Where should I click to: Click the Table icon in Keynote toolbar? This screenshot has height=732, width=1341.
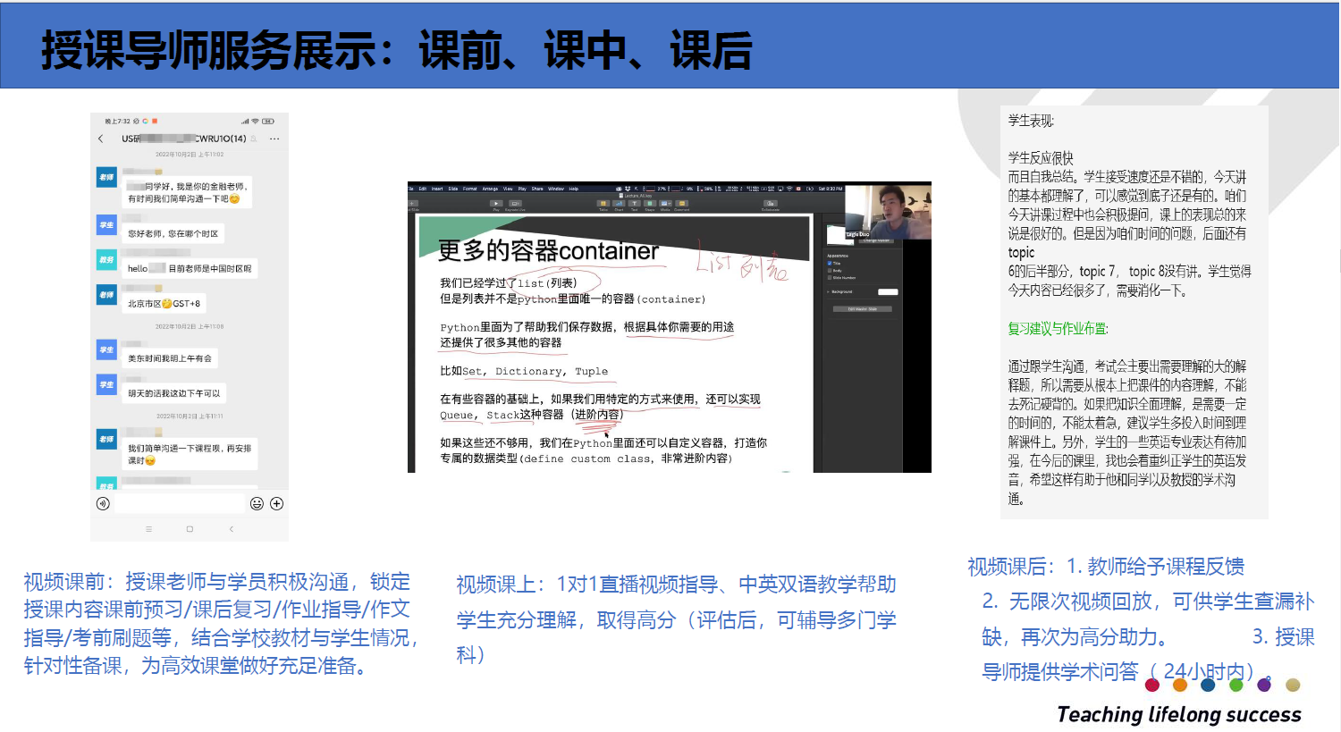point(603,204)
